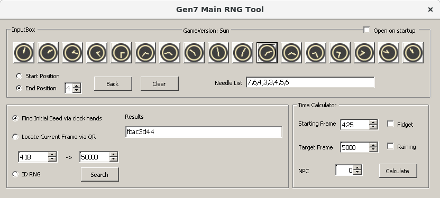
Task: Click into the End Position value field showing 4
Action: [69, 88]
